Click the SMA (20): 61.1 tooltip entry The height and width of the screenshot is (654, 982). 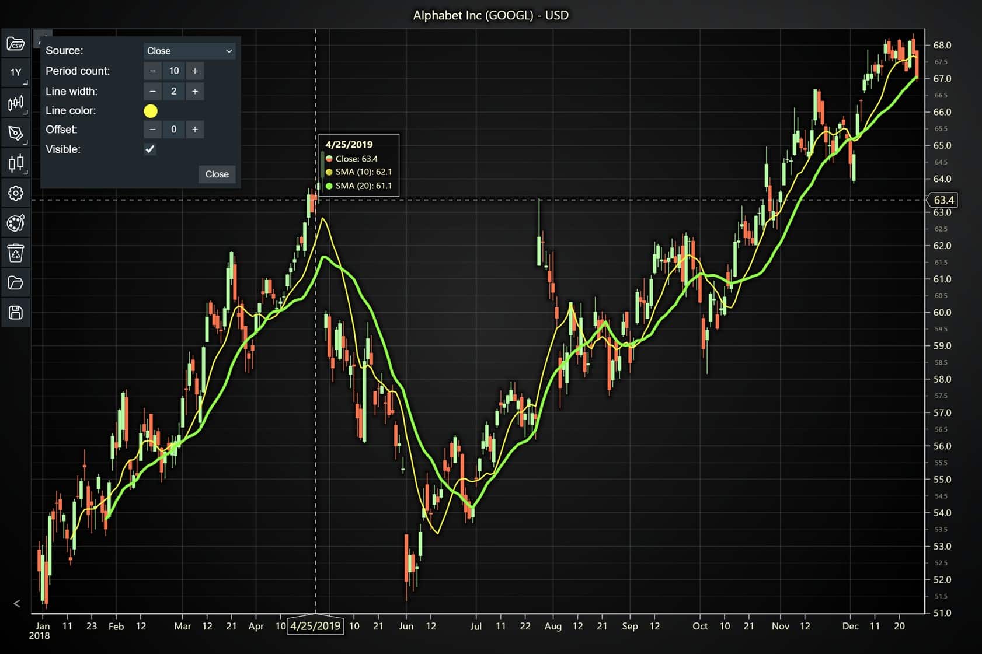click(x=358, y=186)
